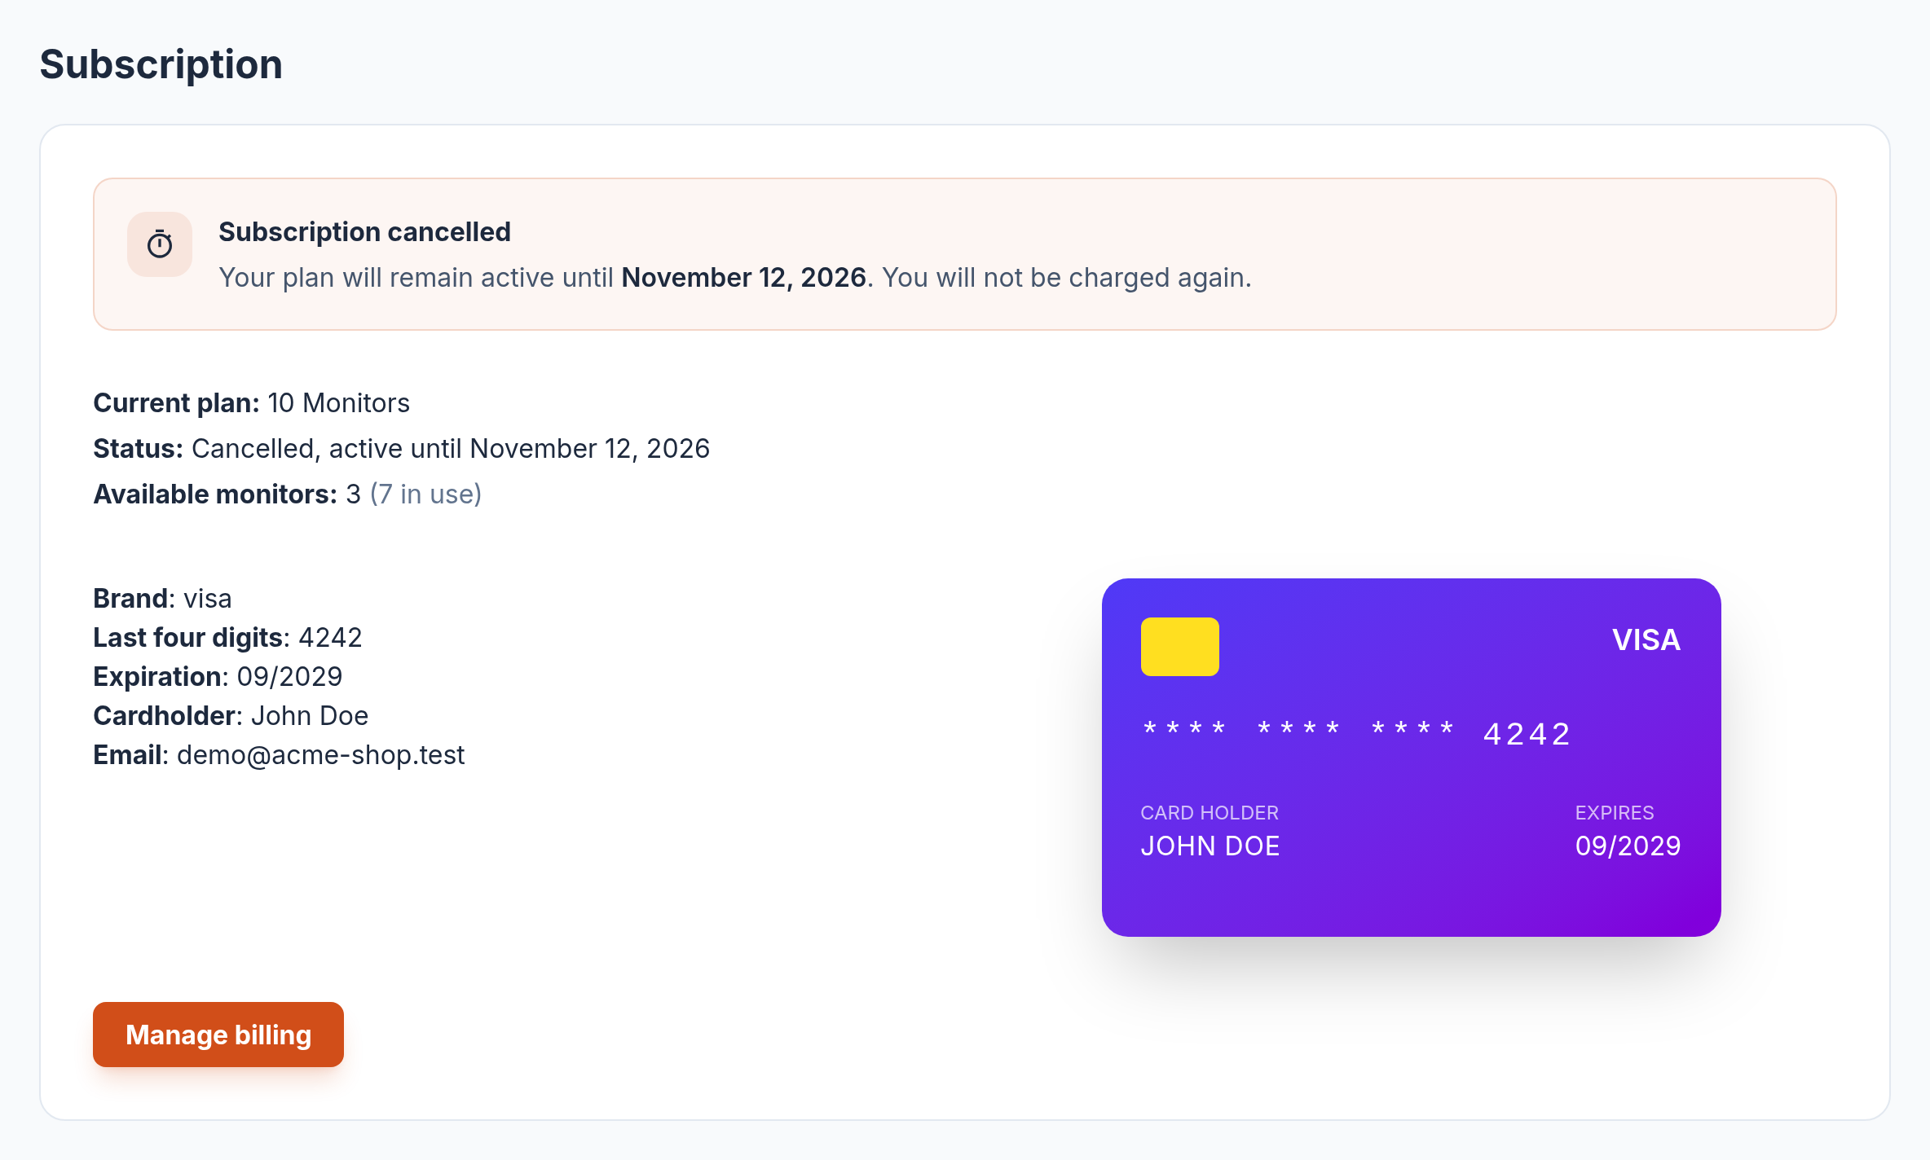
Task: Click the VISA logo on the card
Action: (x=1646, y=639)
